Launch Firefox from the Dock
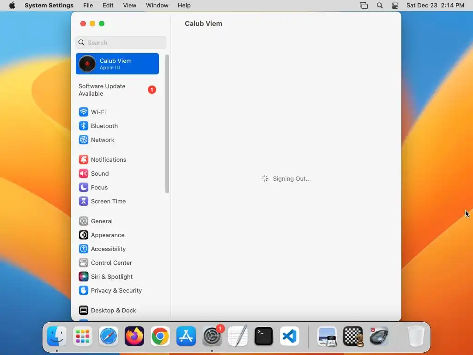 pos(134,336)
